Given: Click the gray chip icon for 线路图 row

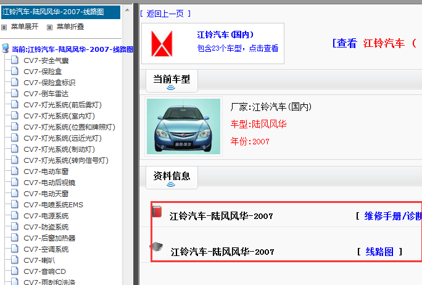Looking at the screenshot, I should [x=157, y=246].
